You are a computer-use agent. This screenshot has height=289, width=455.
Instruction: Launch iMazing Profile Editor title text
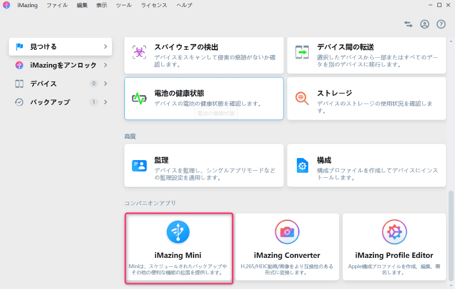coord(395,255)
